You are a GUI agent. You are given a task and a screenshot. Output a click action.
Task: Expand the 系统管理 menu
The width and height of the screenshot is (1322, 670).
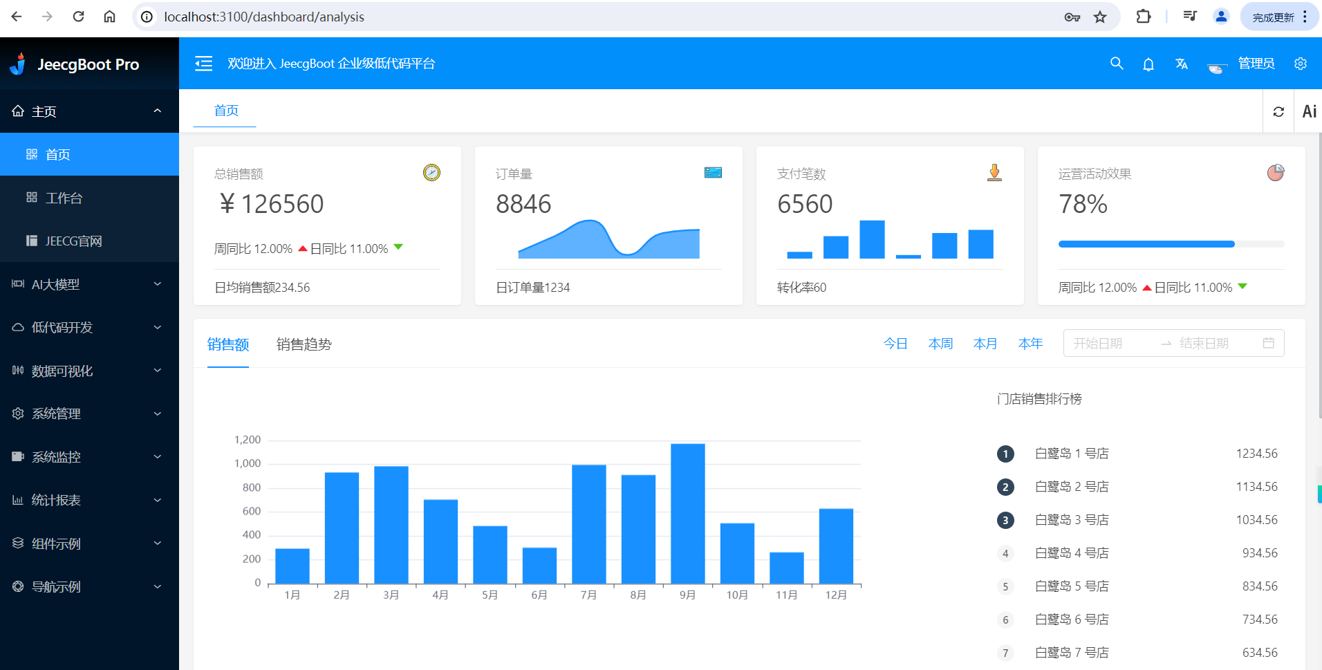pos(89,414)
